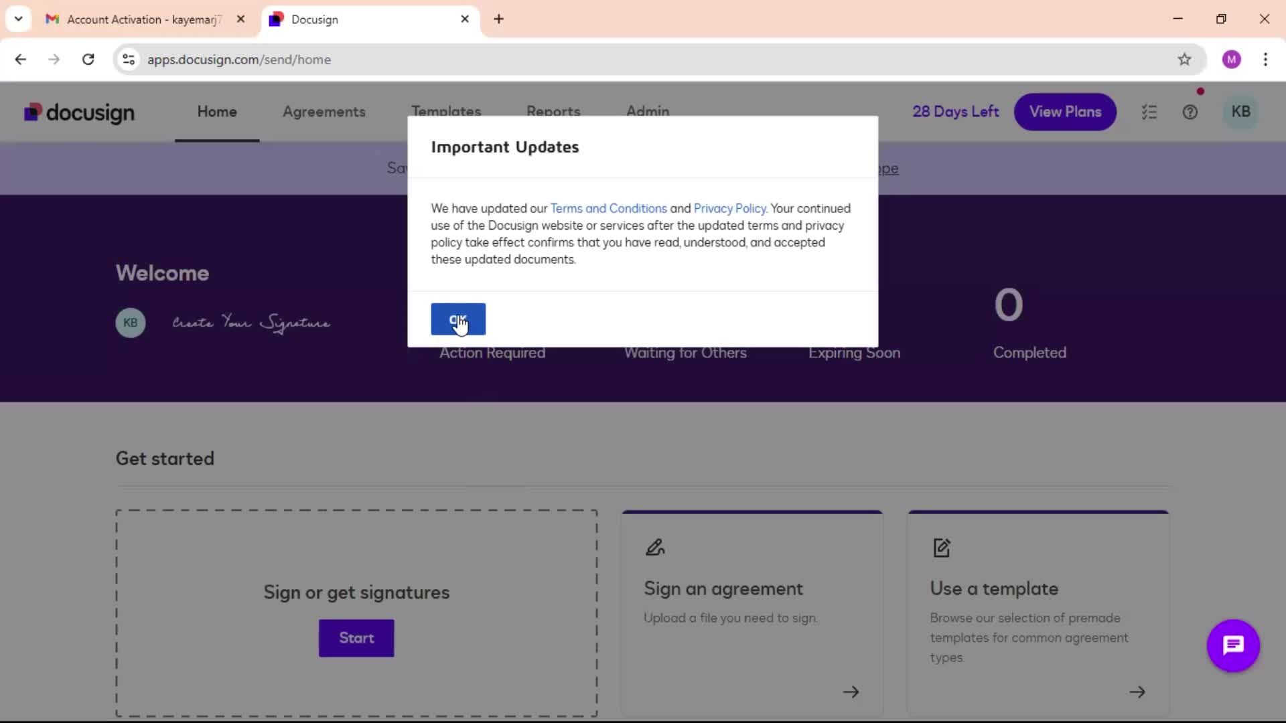This screenshot has height=723, width=1286.
Task: Click the edit icon on Use a template
Action: [x=942, y=548]
